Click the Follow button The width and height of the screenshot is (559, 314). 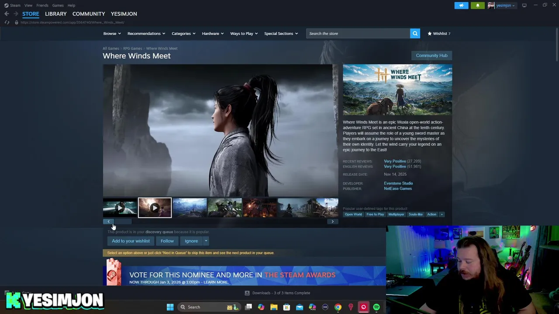point(167,241)
